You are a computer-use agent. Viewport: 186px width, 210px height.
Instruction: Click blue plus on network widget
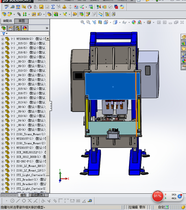(x=179, y=196)
